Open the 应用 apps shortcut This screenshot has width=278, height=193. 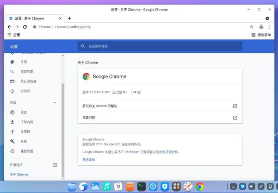[x=14, y=35]
